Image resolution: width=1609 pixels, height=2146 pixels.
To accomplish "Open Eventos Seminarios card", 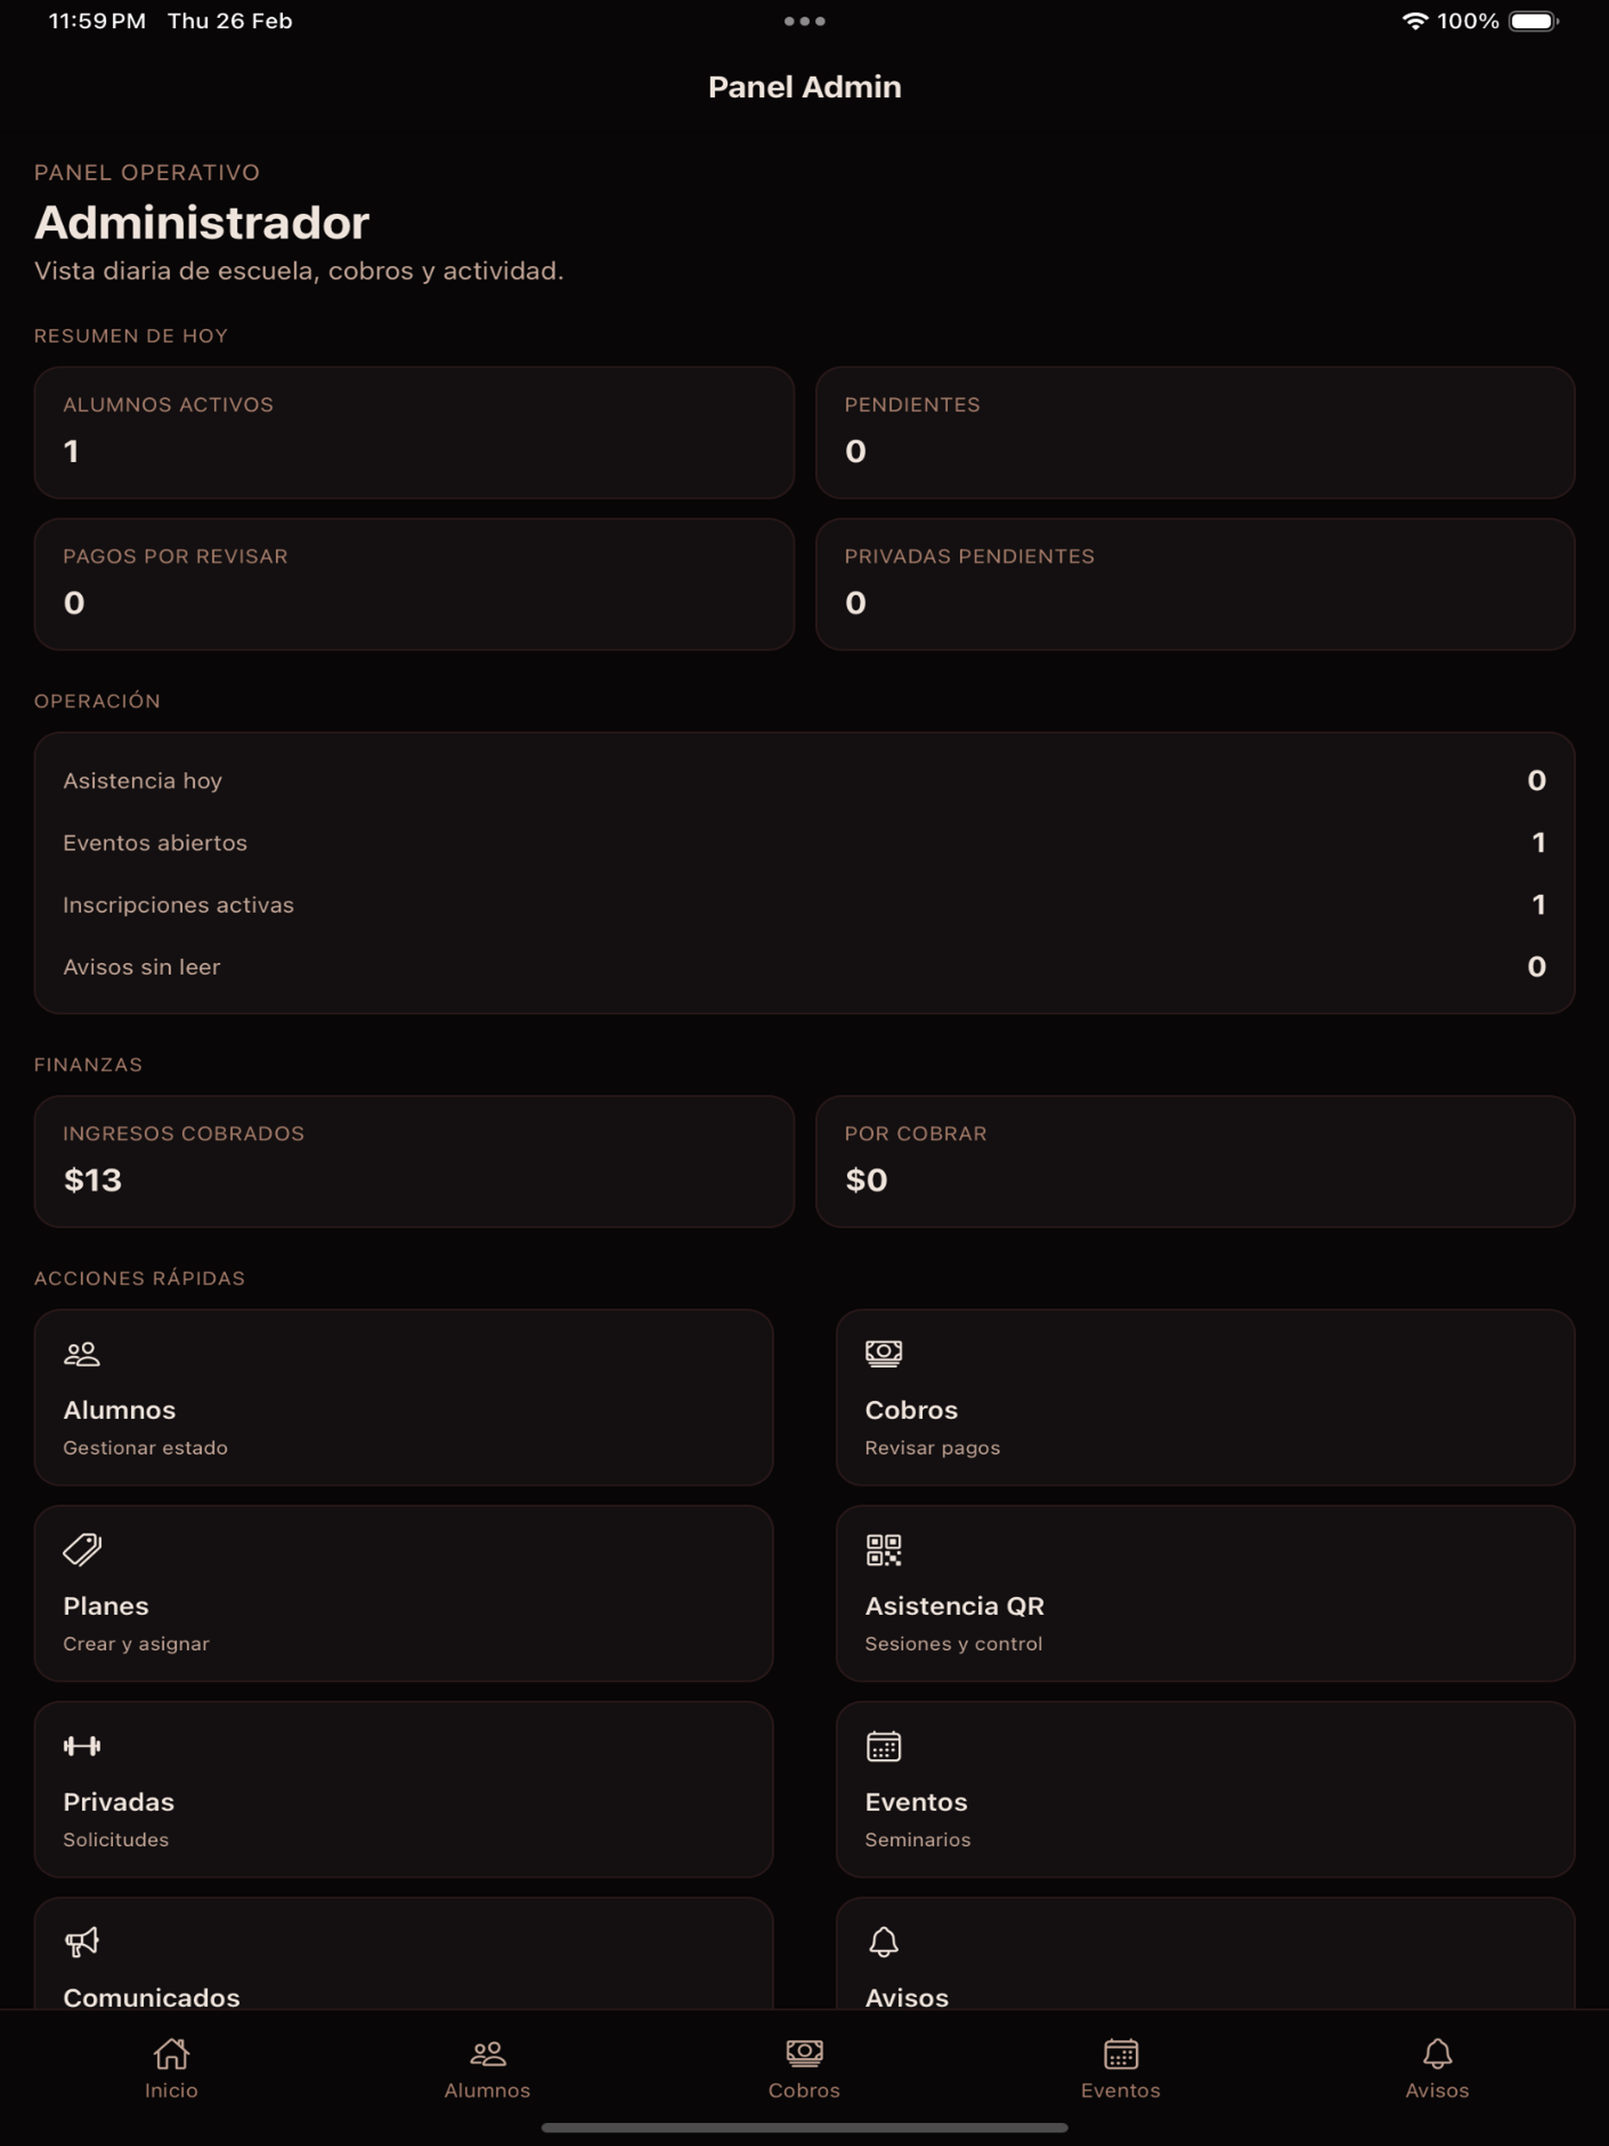I will (x=1205, y=1789).
